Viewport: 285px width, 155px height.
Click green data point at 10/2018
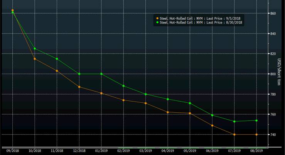pyautogui.click(x=35, y=48)
